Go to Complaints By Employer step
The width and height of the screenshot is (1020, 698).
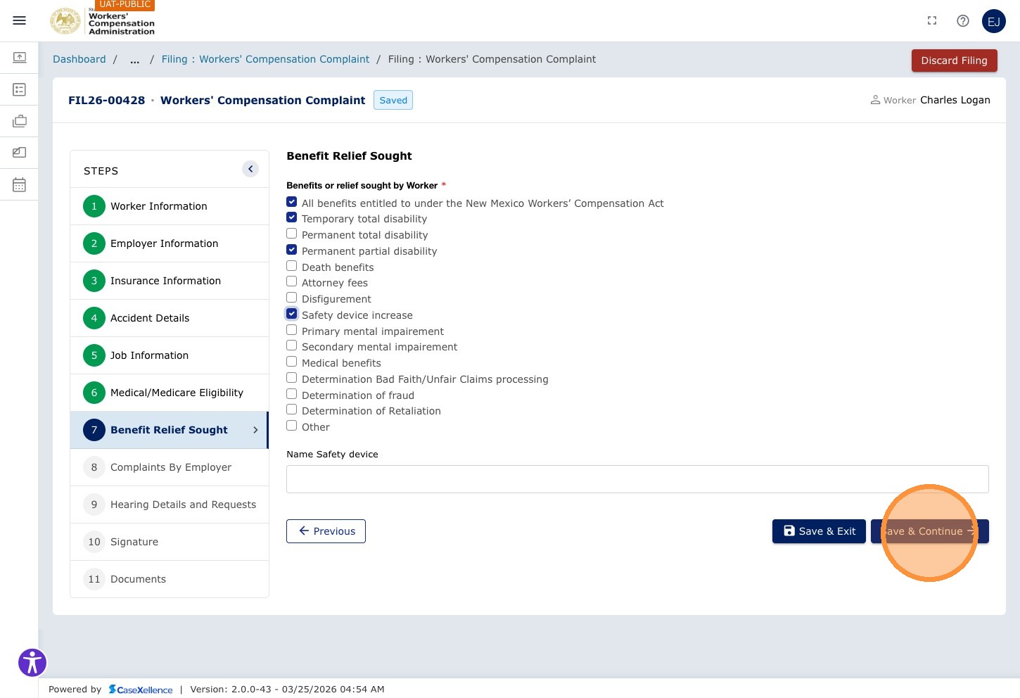[x=170, y=467]
